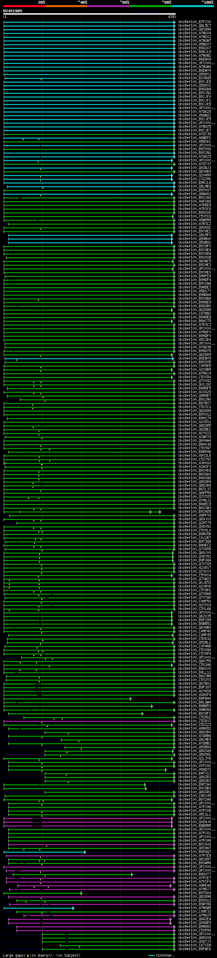Select the UniRef100_B9TQ04 label
The height and width of the screenshot is (958, 217).
[x=194, y=892]
